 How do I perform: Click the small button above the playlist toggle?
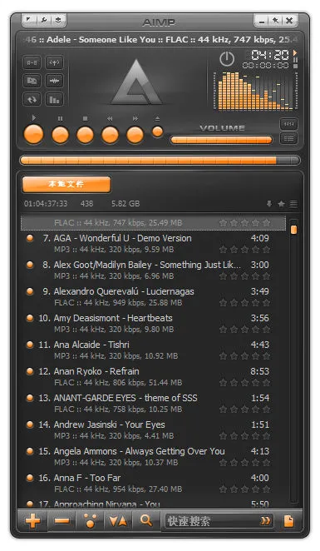[288, 124]
